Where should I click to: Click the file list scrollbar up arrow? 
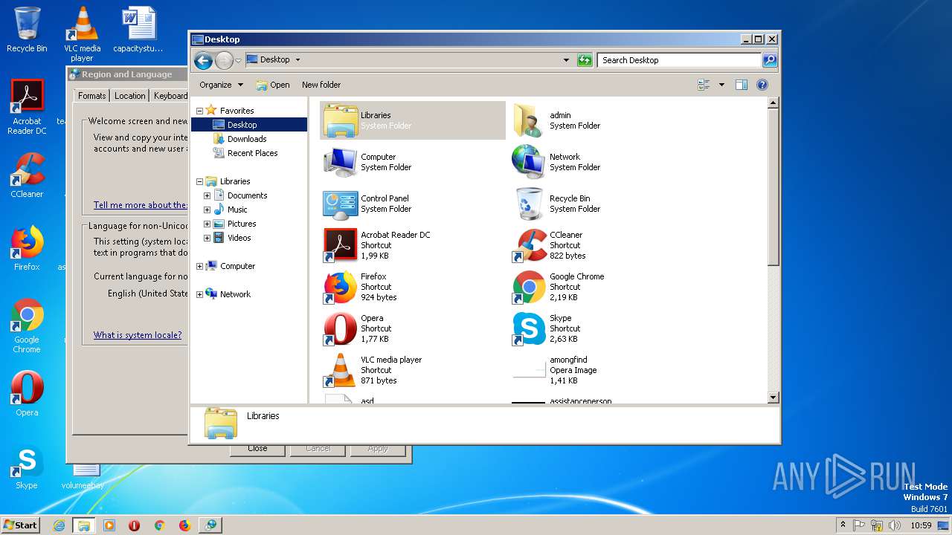773,103
